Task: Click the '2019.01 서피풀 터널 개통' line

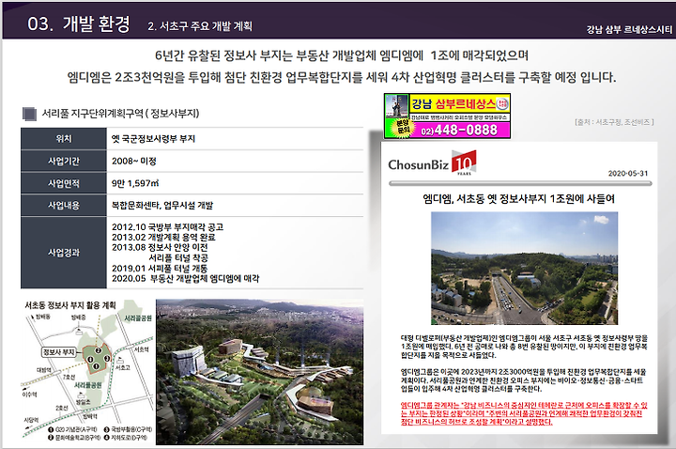Action: click(x=160, y=269)
